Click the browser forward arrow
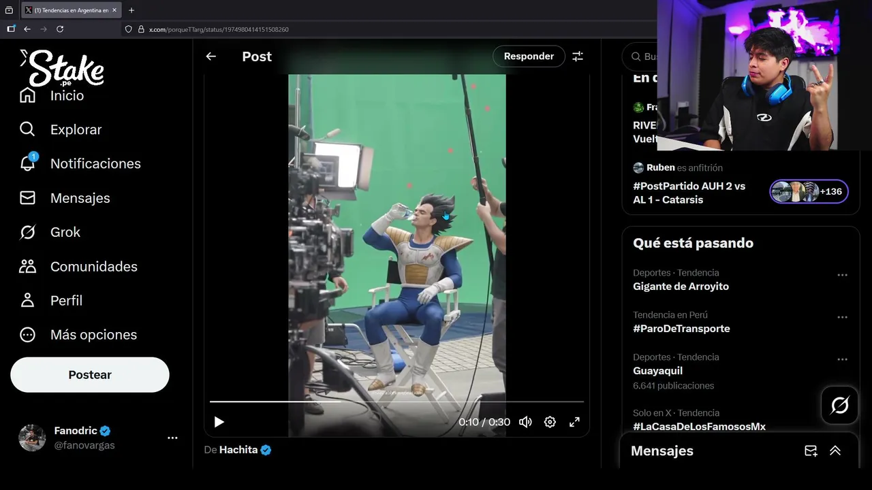Screen dimensions: 872x490 point(44,29)
